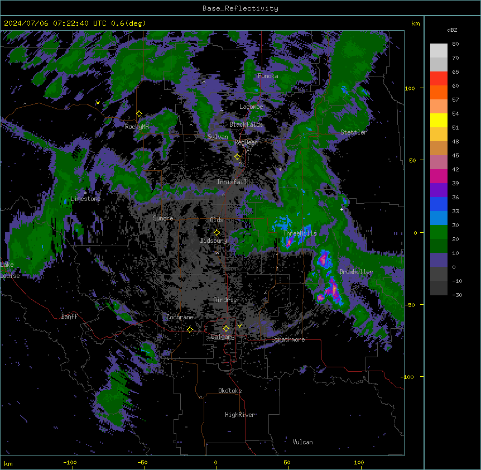Image resolution: width=481 pixels, height=470 pixels.
Task: Select the Stettler label
Action: point(354,132)
